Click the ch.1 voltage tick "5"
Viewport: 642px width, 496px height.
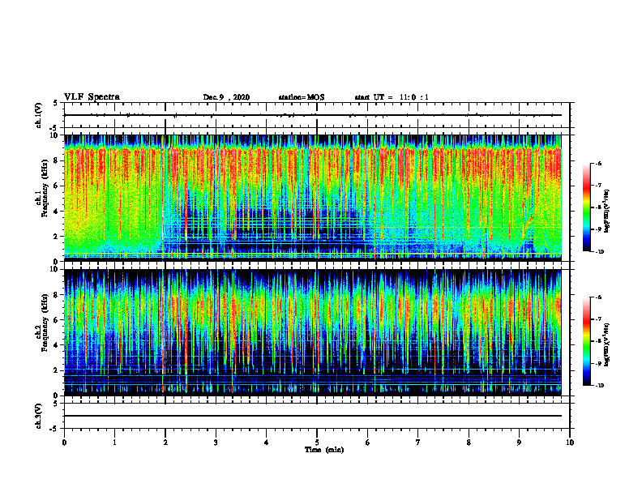point(56,103)
